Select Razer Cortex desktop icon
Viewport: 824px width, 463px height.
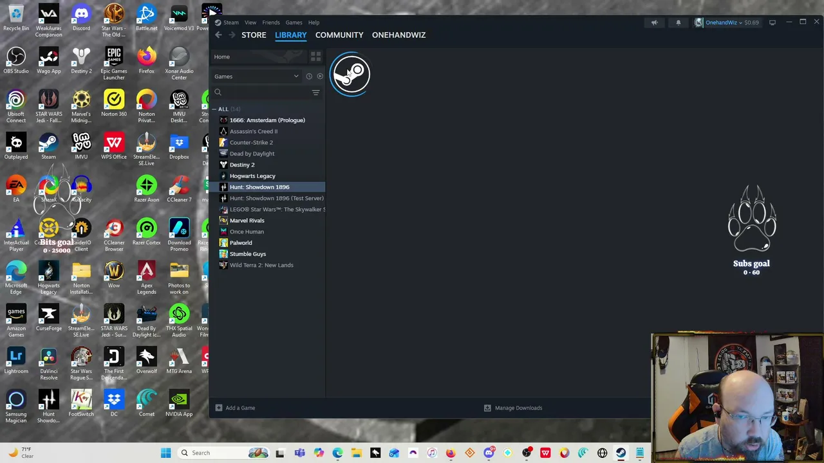tap(146, 232)
